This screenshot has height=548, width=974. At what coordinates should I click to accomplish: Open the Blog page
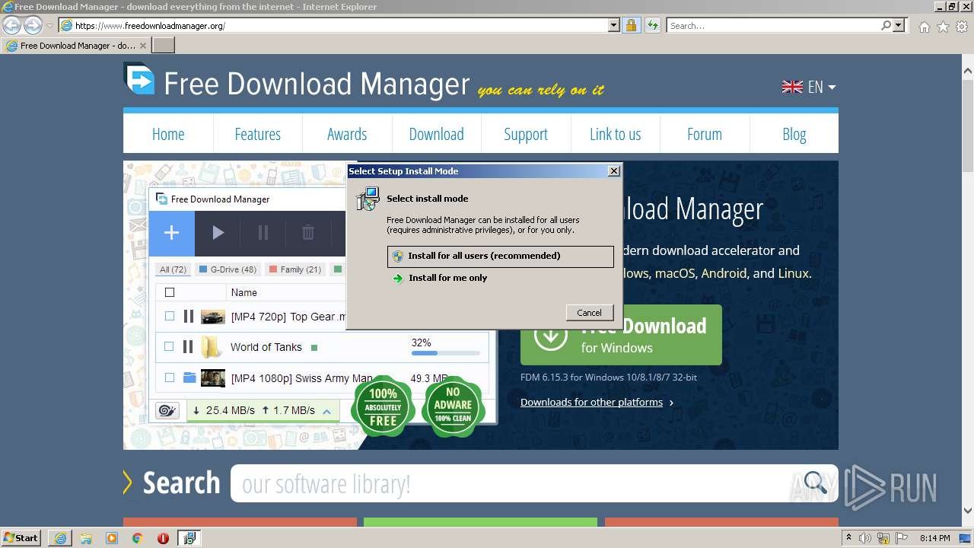(x=794, y=134)
